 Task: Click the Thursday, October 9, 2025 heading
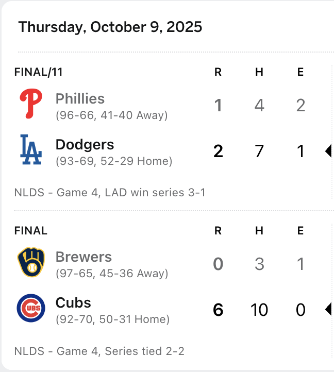coord(110,27)
